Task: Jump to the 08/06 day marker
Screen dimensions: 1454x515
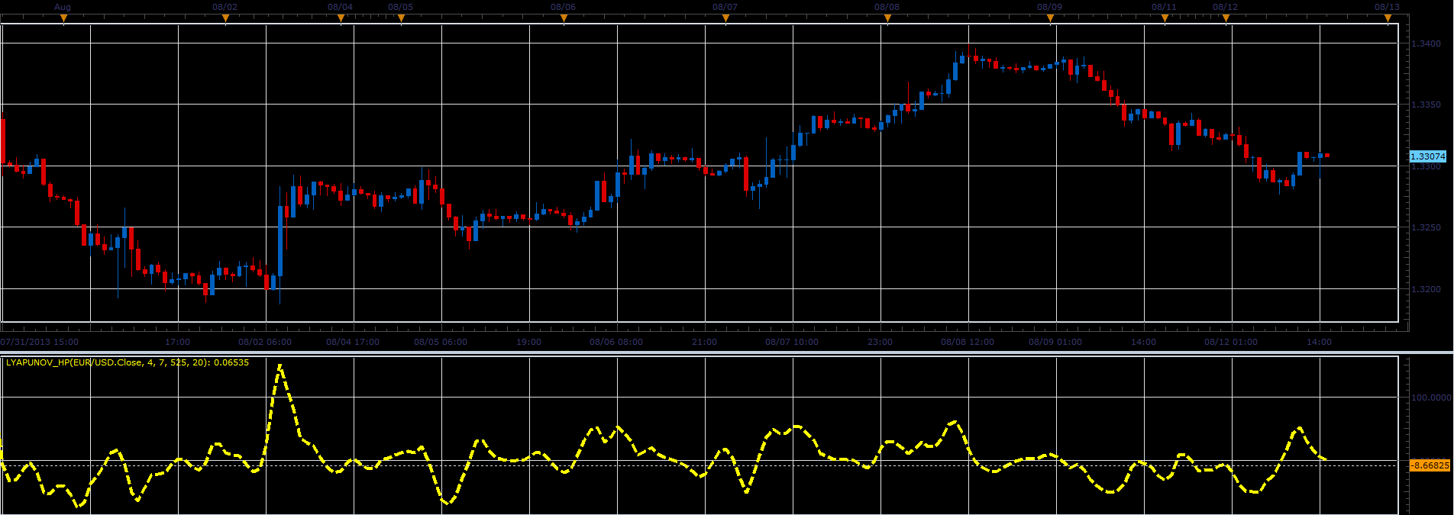Action: pyautogui.click(x=564, y=19)
